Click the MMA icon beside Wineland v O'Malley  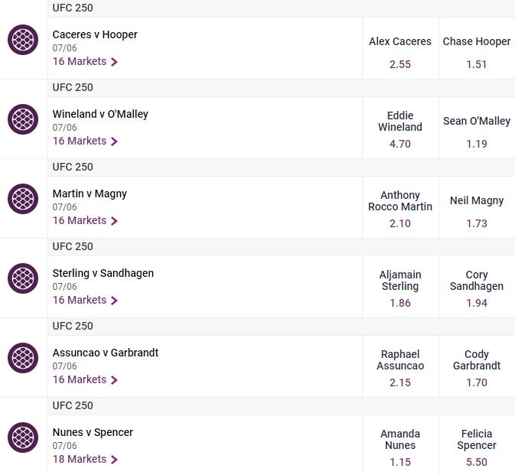(x=23, y=119)
